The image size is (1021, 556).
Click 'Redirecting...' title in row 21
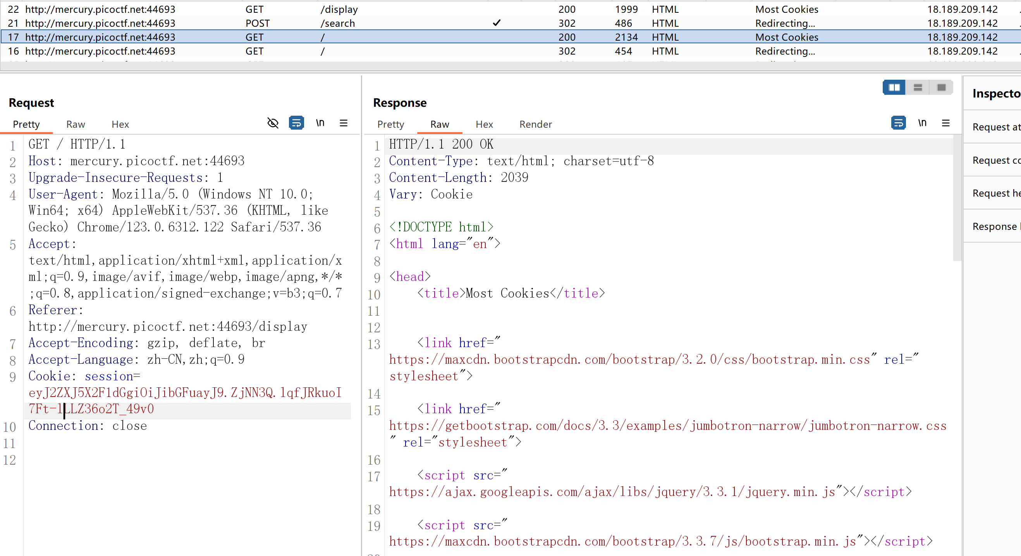tap(785, 23)
